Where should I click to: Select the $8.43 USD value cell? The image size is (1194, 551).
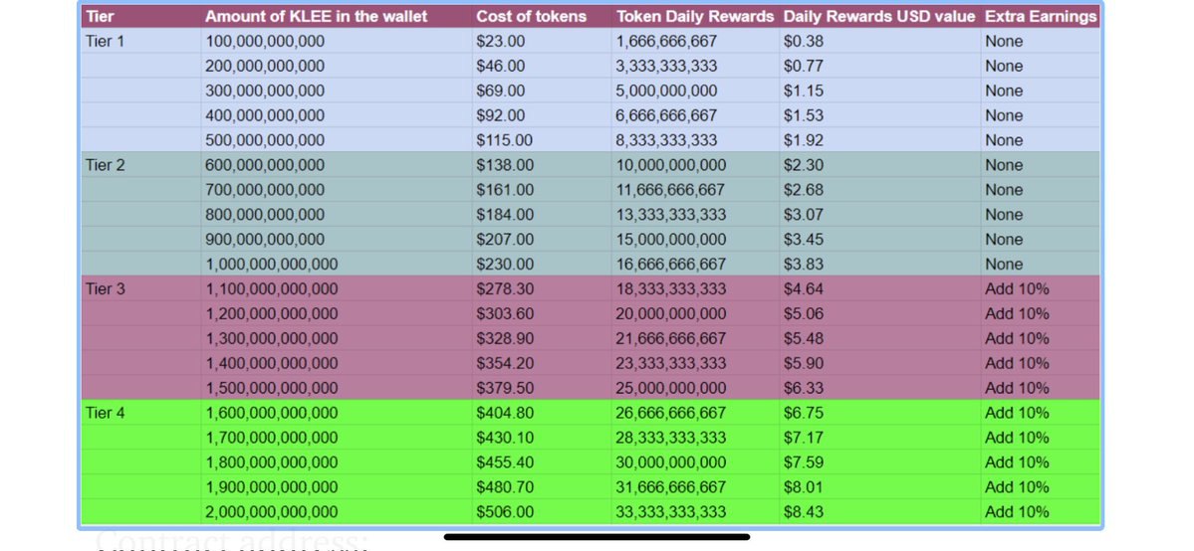click(x=804, y=512)
